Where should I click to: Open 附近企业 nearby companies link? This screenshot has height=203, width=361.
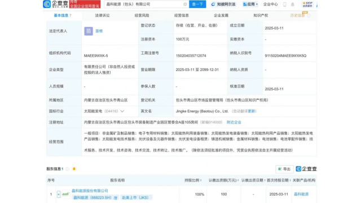234,122
